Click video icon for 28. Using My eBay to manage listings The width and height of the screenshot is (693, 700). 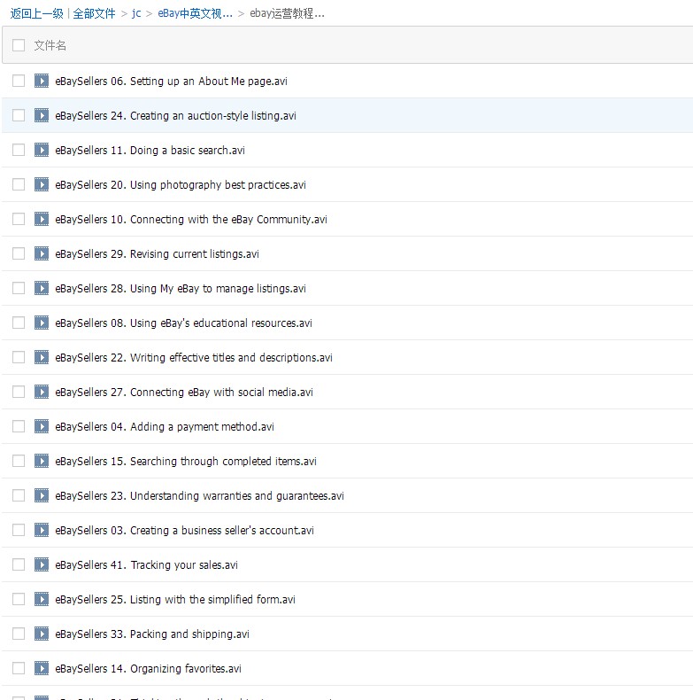click(x=42, y=288)
